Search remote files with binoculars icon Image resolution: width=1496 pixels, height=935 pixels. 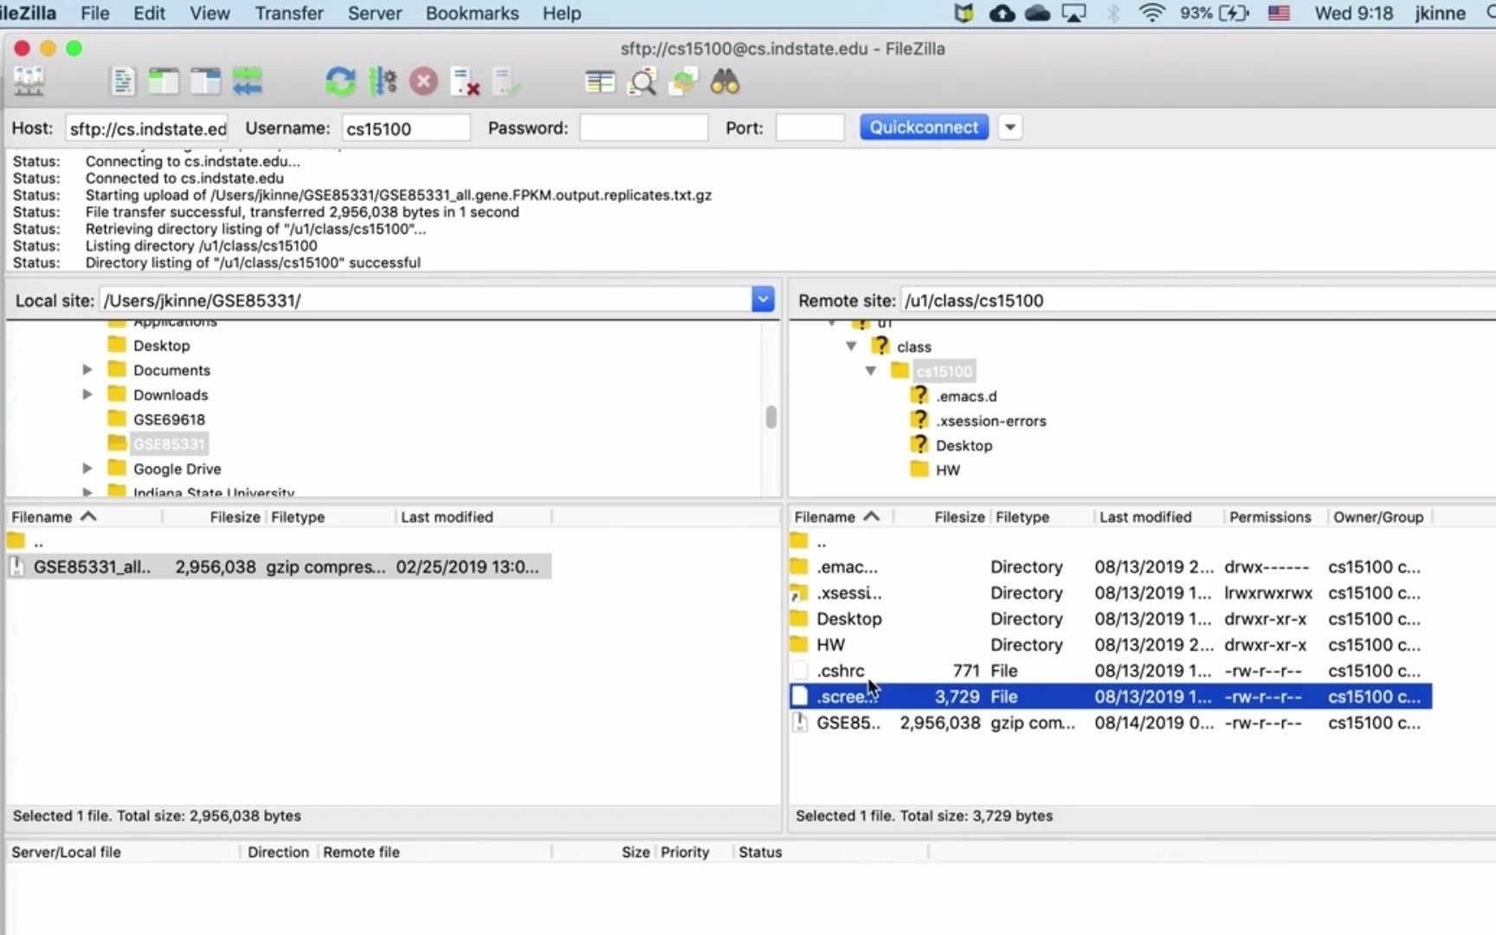[725, 82]
